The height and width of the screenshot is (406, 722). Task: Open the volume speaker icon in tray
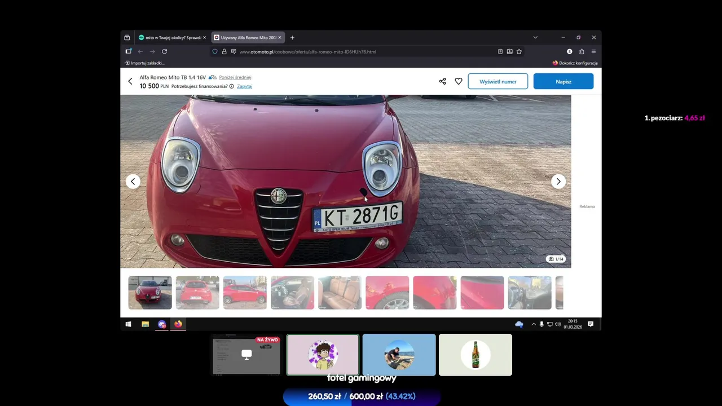(x=558, y=324)
